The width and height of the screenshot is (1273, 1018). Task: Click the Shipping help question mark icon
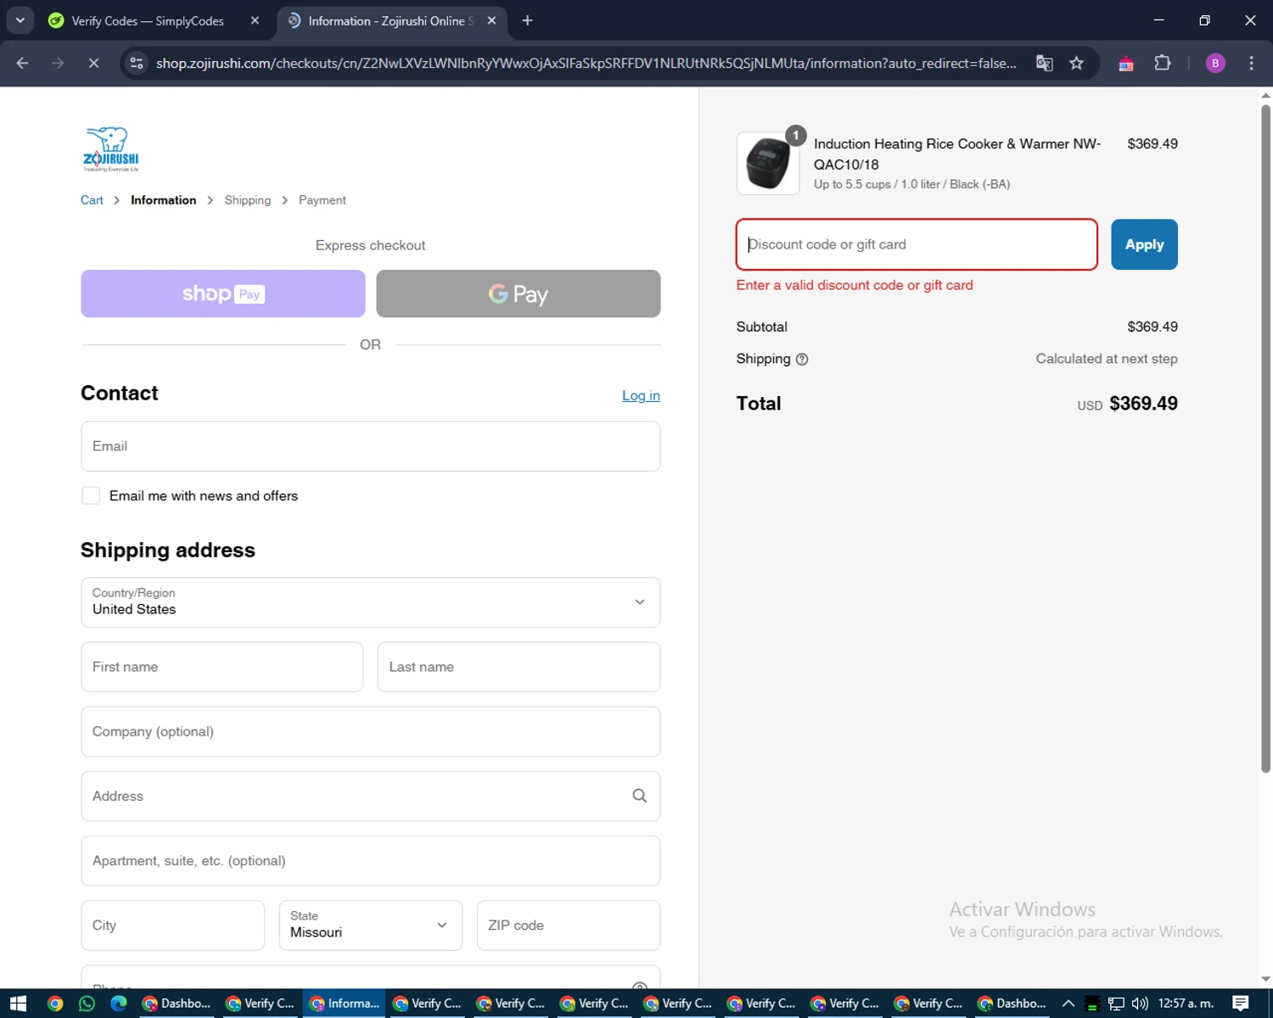tap(802, 360)
